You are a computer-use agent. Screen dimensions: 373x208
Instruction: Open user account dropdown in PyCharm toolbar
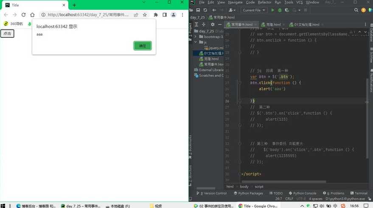pos(232,10)
